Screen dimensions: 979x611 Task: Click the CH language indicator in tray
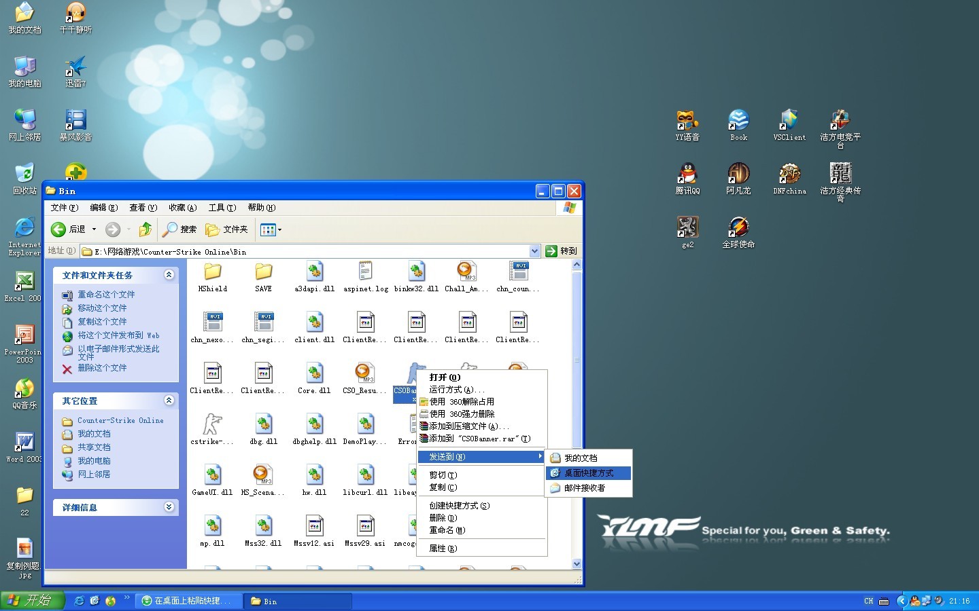(869, 601)
